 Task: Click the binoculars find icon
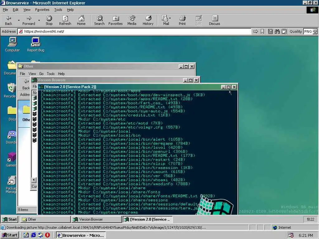(277, 31)
